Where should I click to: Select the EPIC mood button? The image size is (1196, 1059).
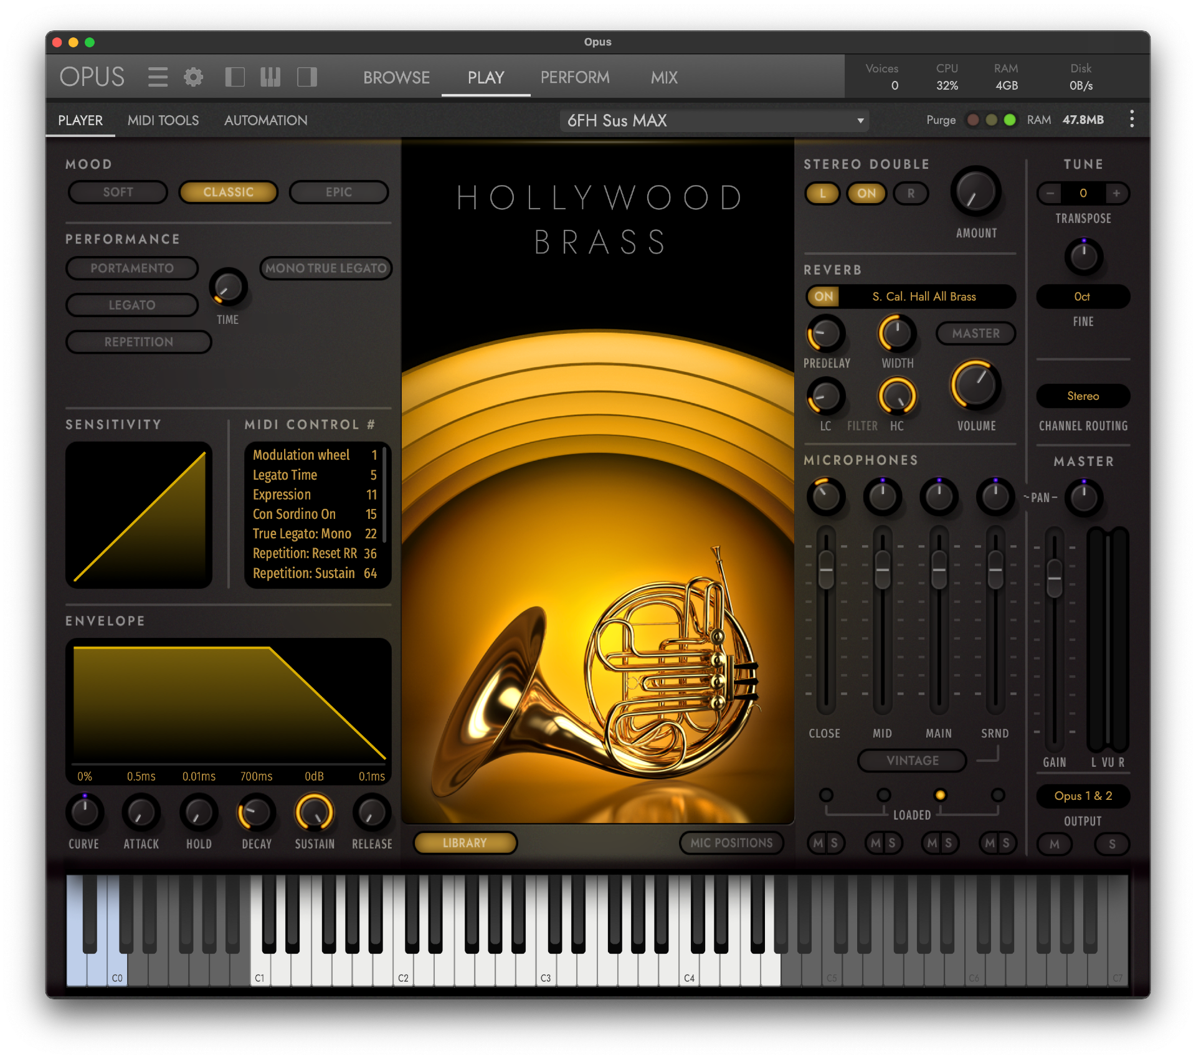[339, 192]
